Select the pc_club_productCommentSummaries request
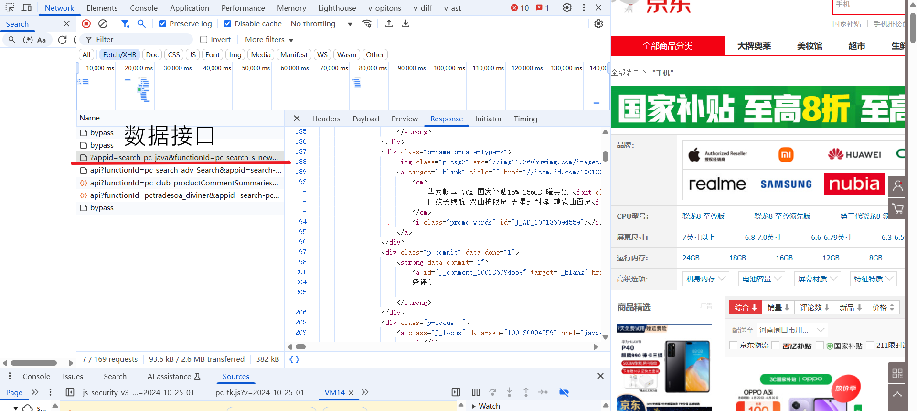Image resolution: width=917 pixels, height=411 pixels. click(181, 183)
